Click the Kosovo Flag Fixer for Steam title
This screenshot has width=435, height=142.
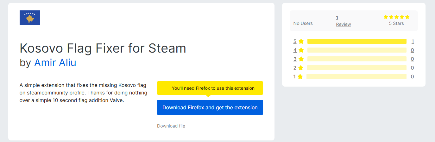click(103, 48)
